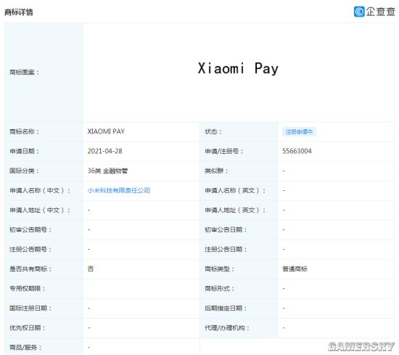Click the 企查查 brand name text
The height and width of the screenshot is (355, 399).
coord(380,12)
